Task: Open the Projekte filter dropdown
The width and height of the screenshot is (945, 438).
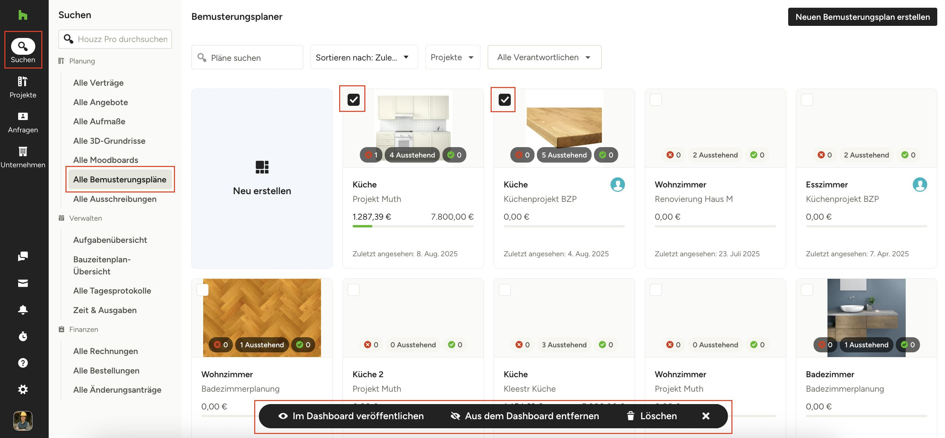Action: tap(452, 57)
